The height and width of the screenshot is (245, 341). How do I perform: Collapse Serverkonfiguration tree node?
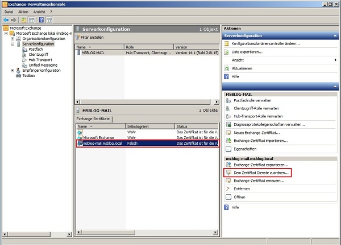[x=13, y=44]
